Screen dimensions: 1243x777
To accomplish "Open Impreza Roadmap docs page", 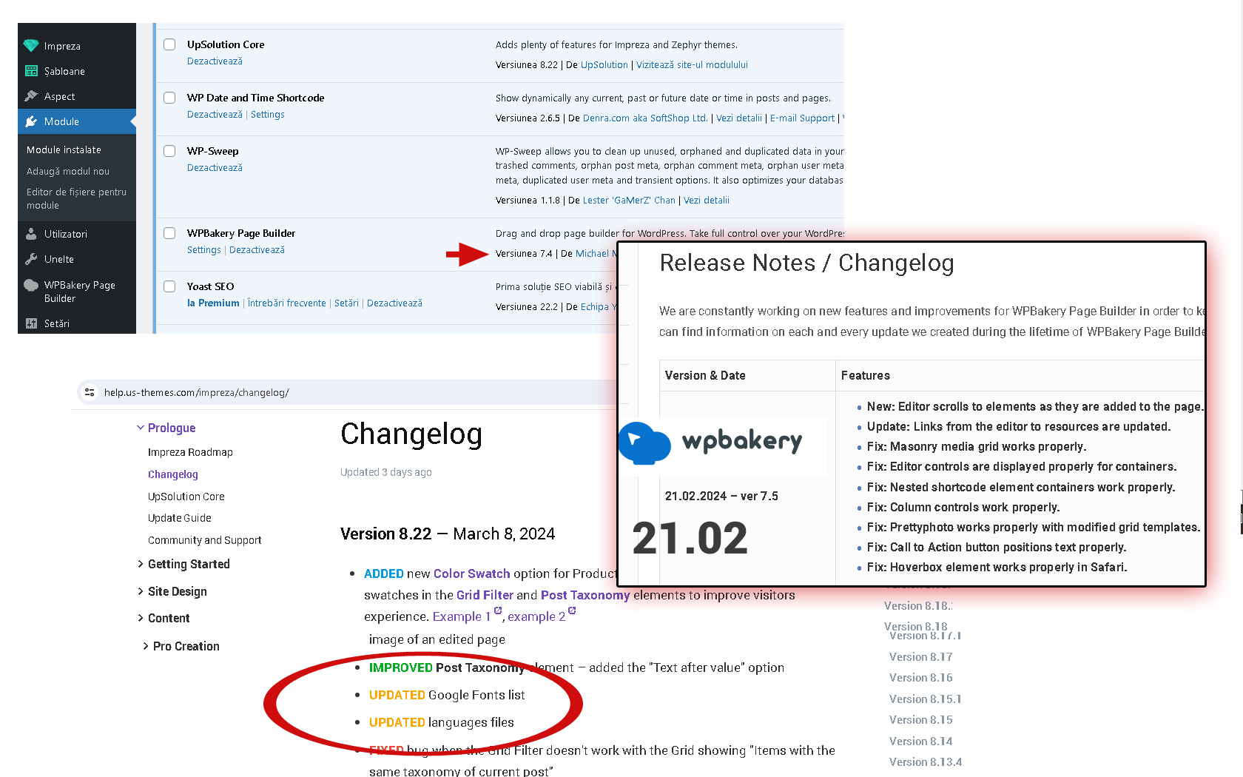I will tap(190, 452).
